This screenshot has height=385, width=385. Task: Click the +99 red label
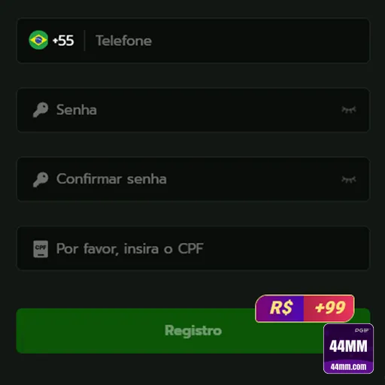(x=329, y=308)
